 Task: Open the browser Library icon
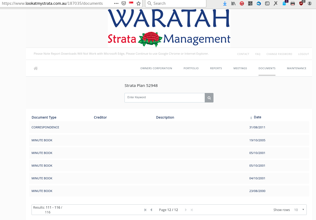click(233, 3)
